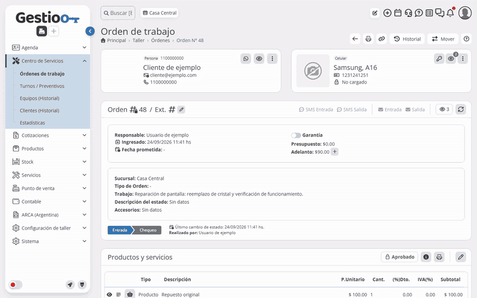The image size is (477, 298).
Task: Expand the Contable menu
Action: coord(48,201)
